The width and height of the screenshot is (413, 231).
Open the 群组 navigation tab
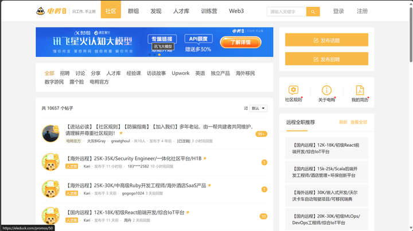133,11
